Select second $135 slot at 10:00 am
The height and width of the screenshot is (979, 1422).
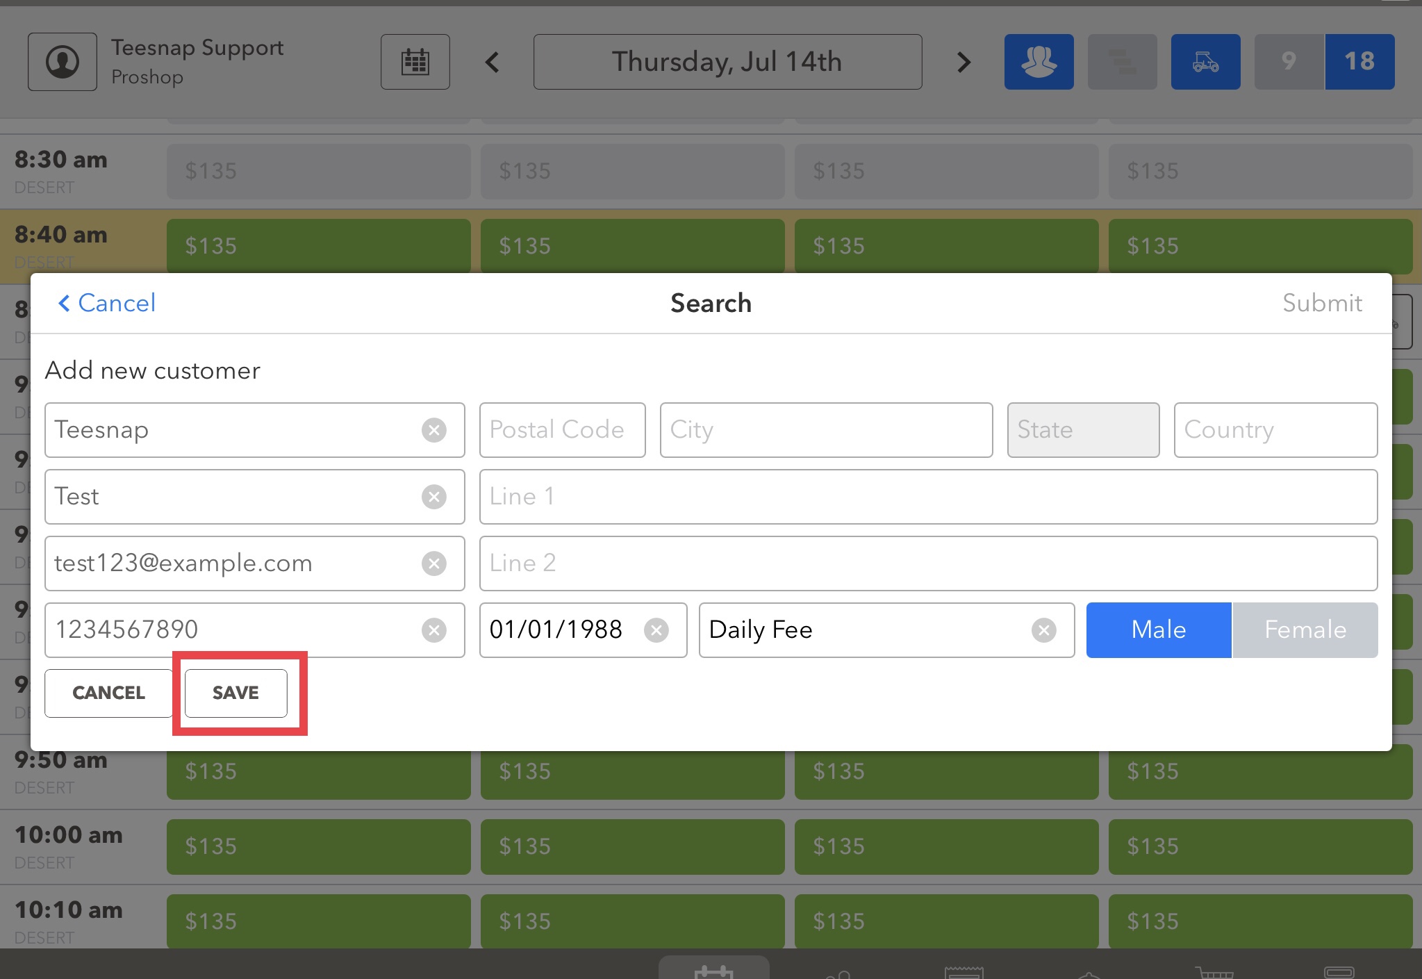tap(632, 847)
